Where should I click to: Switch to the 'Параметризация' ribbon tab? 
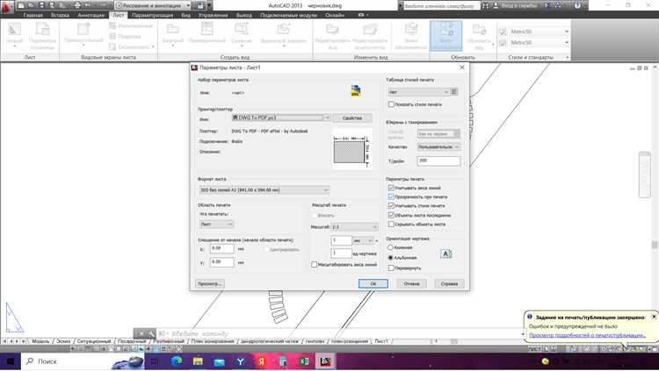[x=153, y=15]
